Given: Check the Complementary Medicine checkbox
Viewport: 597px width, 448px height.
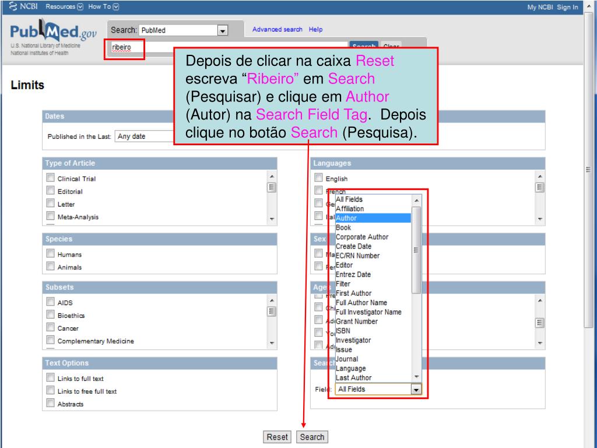Looking at the screenshot, I should (50, 340).
